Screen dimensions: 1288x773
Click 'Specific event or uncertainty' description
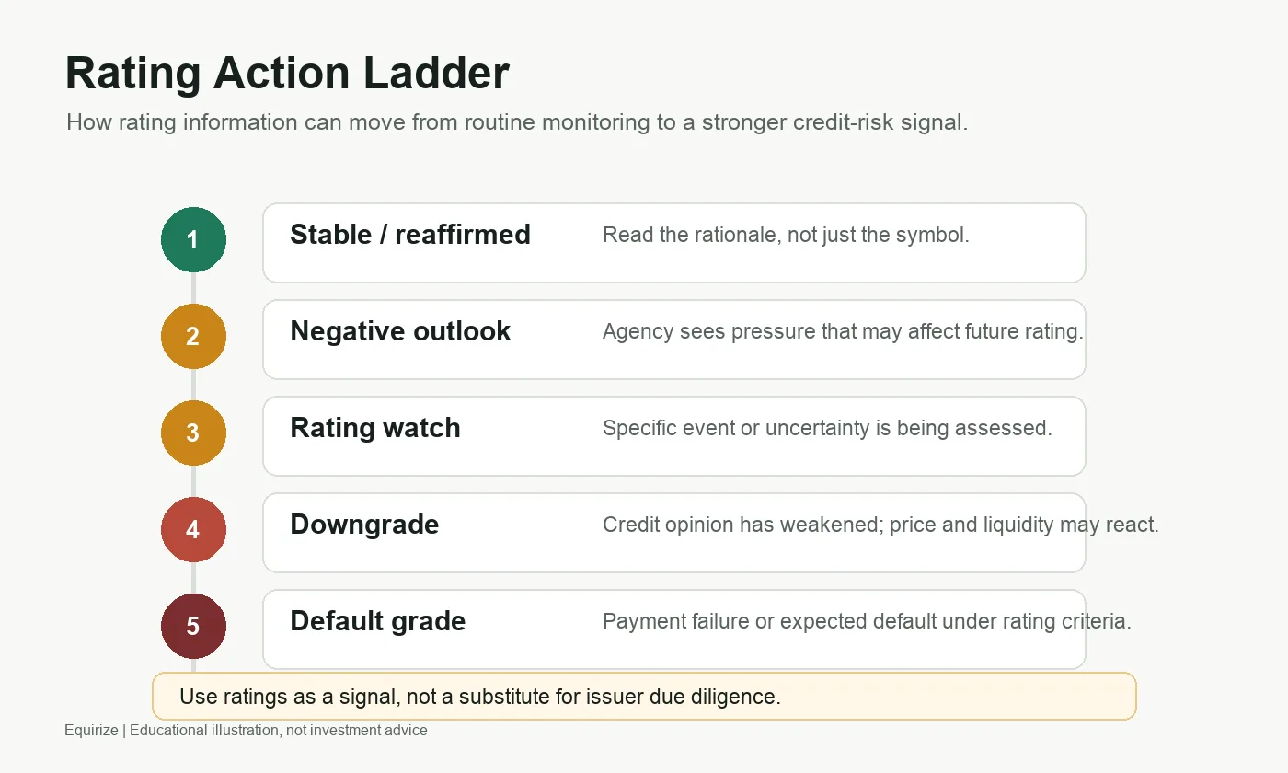[x=827, y=428]
